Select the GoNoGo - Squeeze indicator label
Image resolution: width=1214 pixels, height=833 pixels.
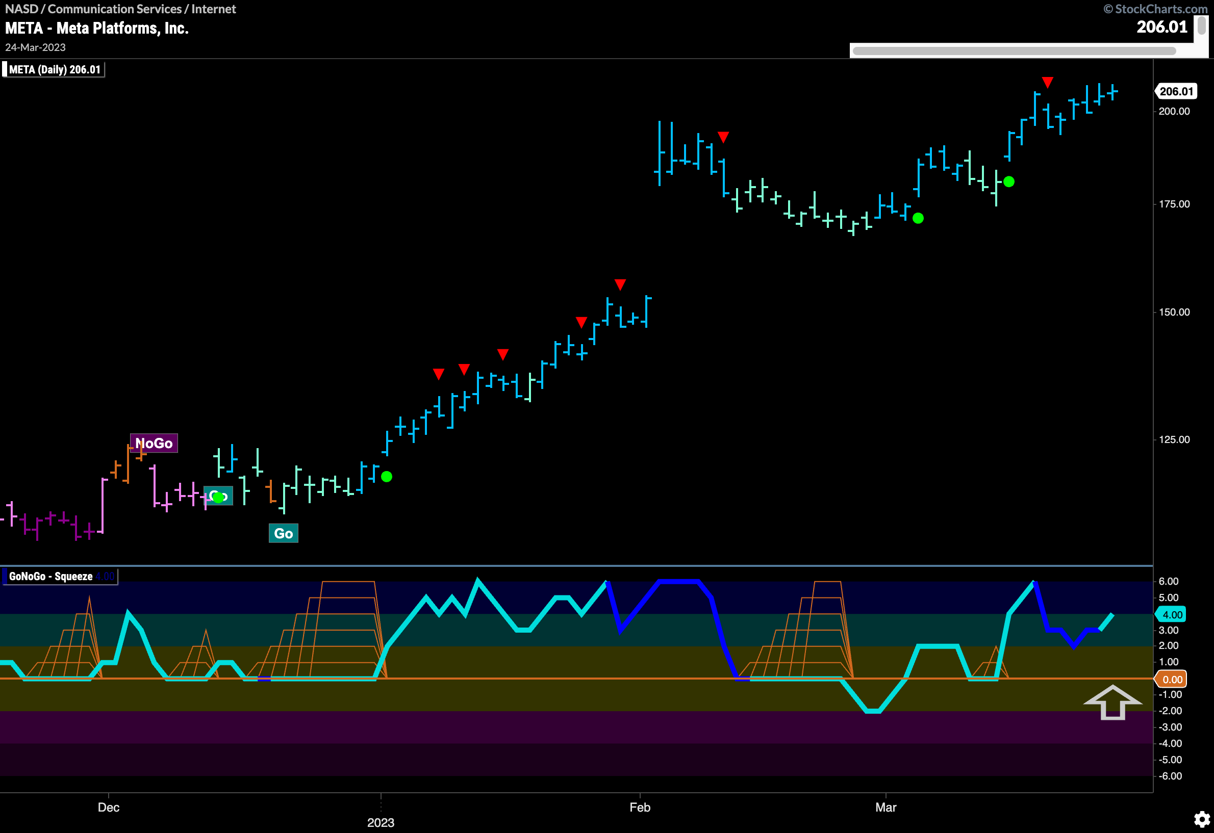point(60,577)
